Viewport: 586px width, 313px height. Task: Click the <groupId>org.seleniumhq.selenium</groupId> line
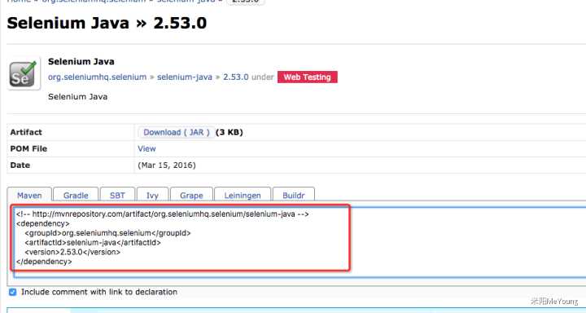[107, 233]
